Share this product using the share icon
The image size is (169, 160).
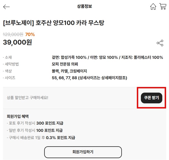[x=160, y=43]
